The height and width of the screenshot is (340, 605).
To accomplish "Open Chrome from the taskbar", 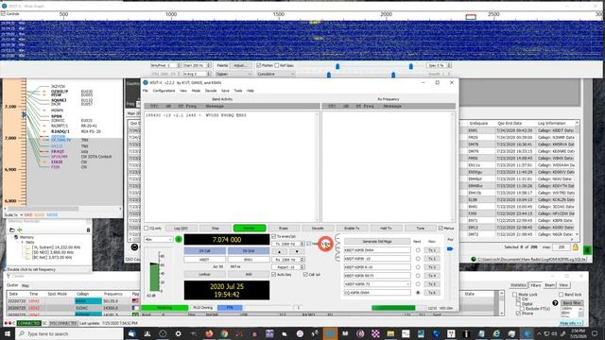I will 224,333.
